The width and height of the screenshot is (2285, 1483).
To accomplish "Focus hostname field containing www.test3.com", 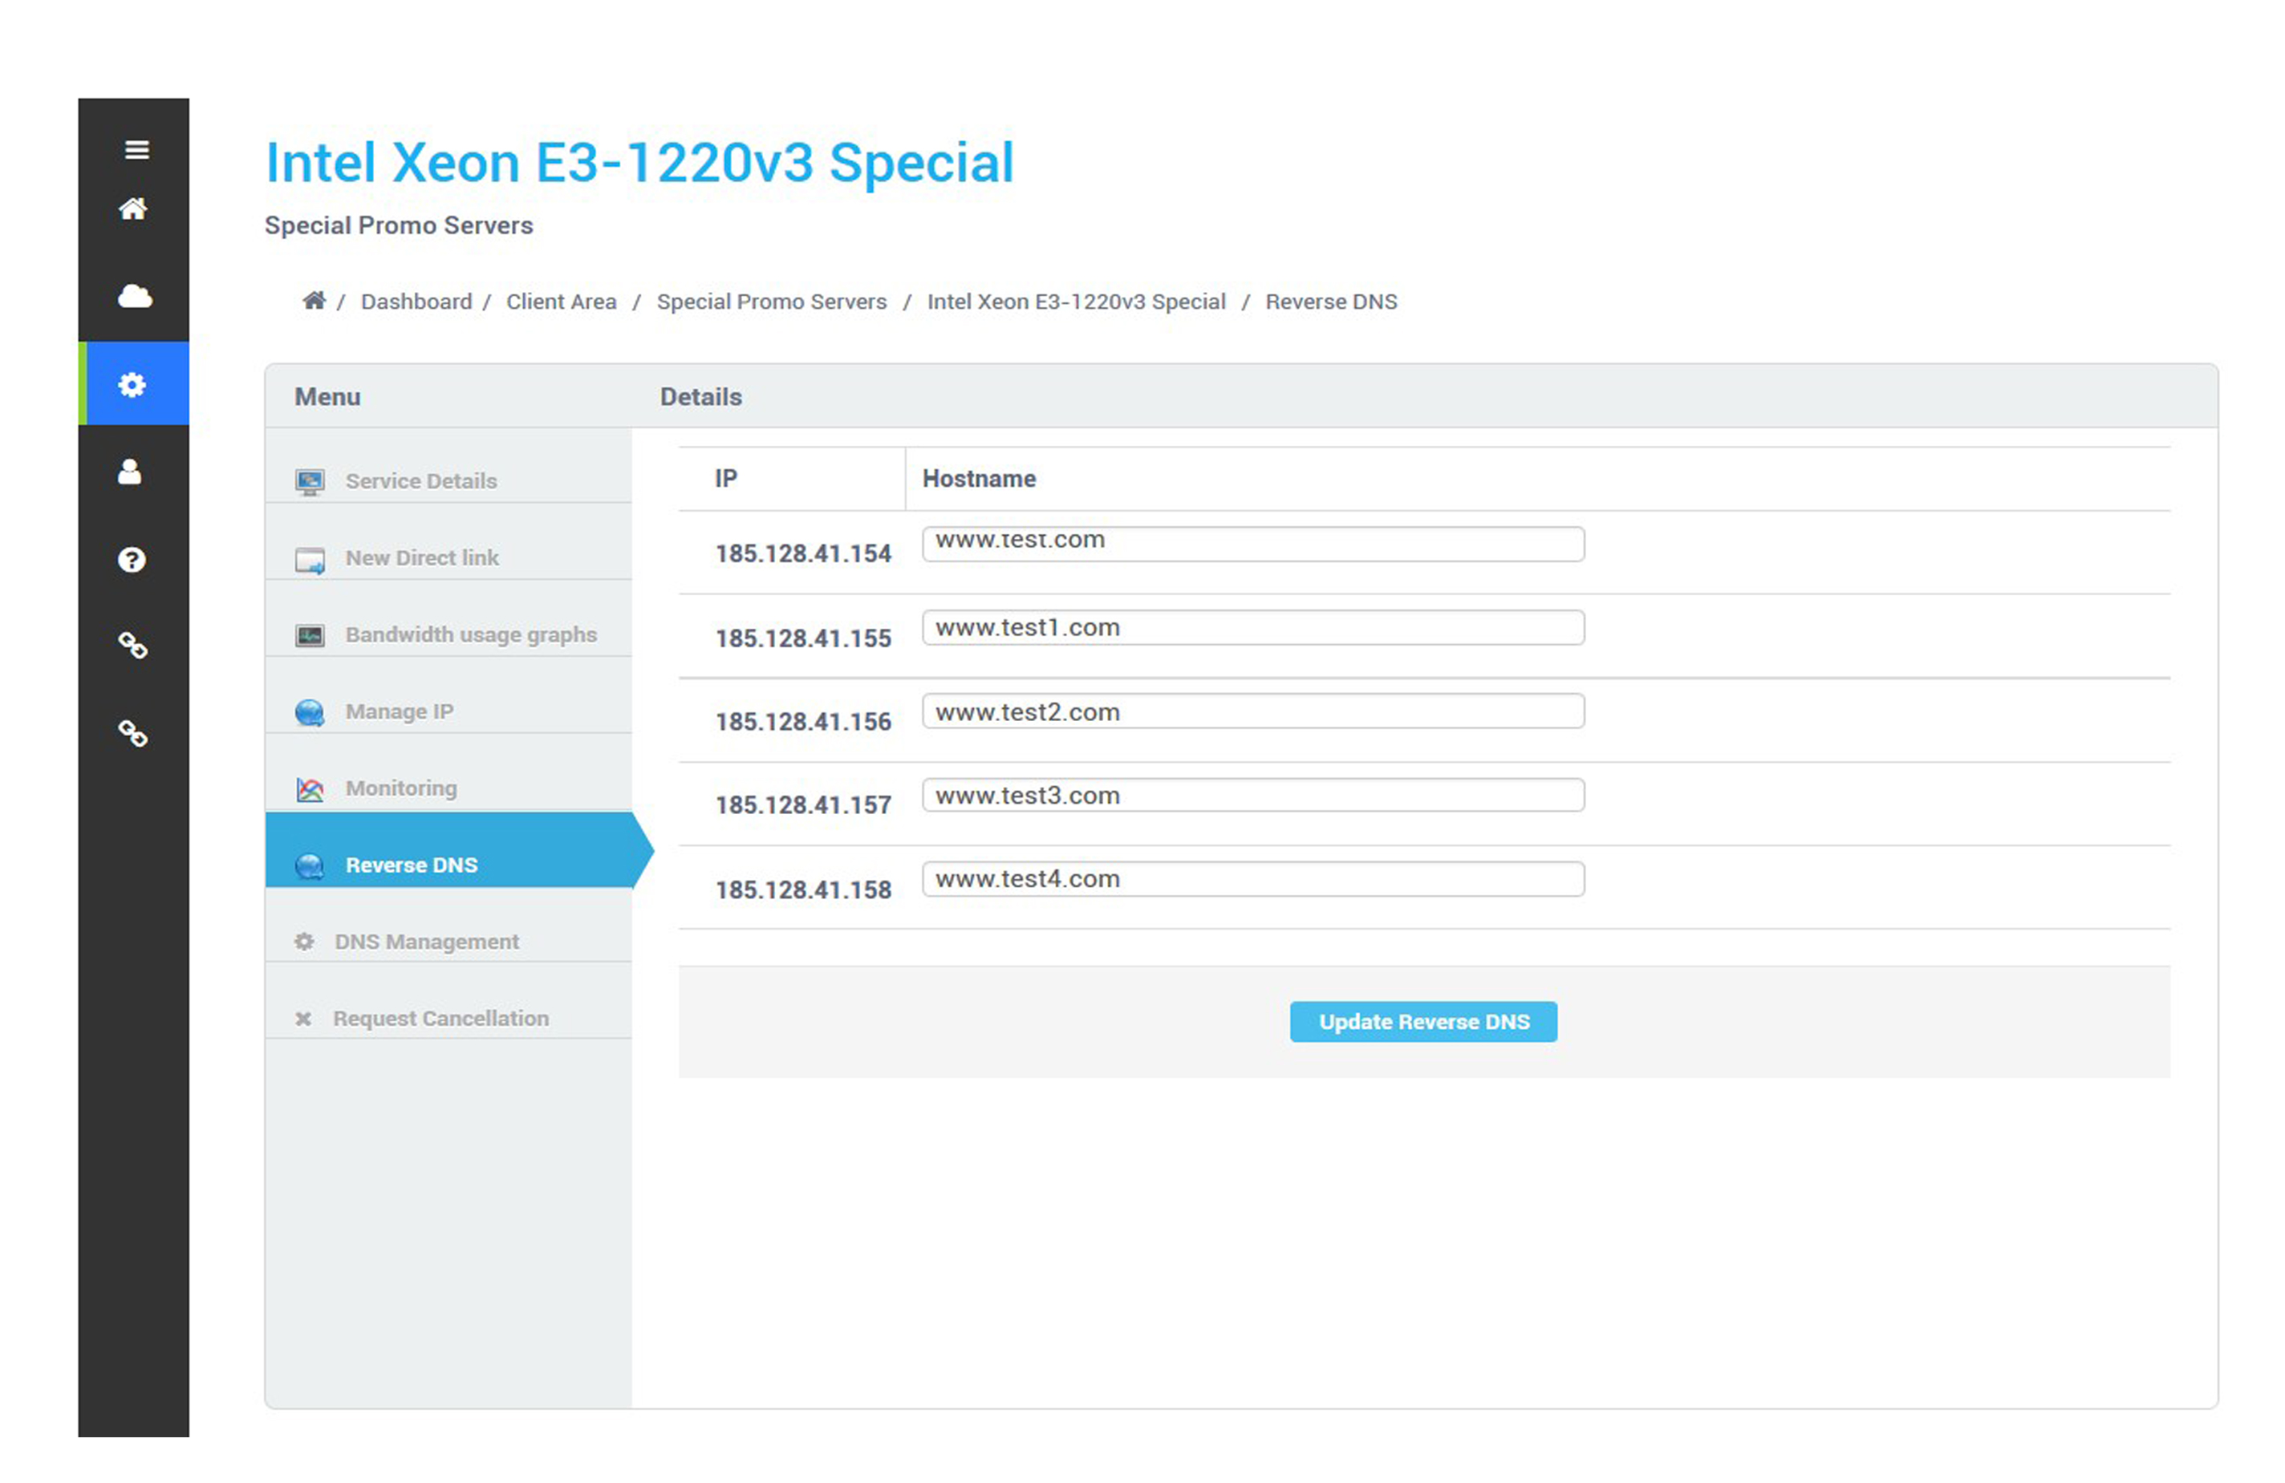I will 1253,795.
